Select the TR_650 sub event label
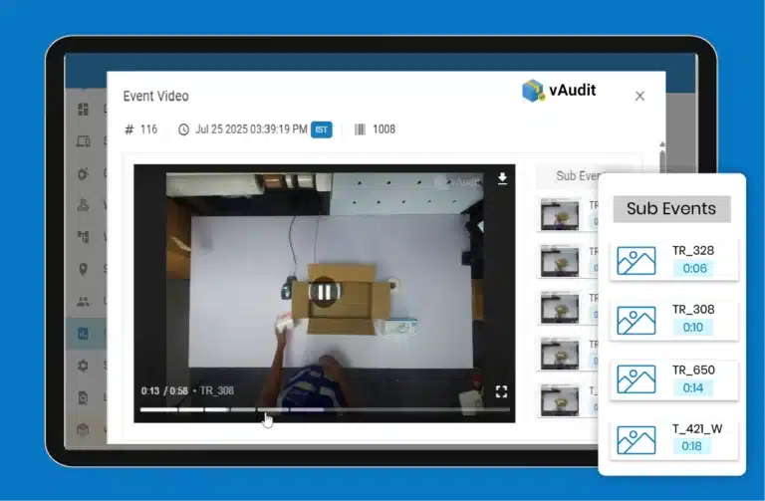The image size is (765, 501). [x=693, y=370]
